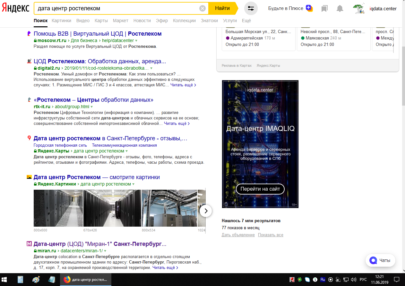Switch to the Карты tab
This screenshot has height=286, width=405.
point(101,21)
